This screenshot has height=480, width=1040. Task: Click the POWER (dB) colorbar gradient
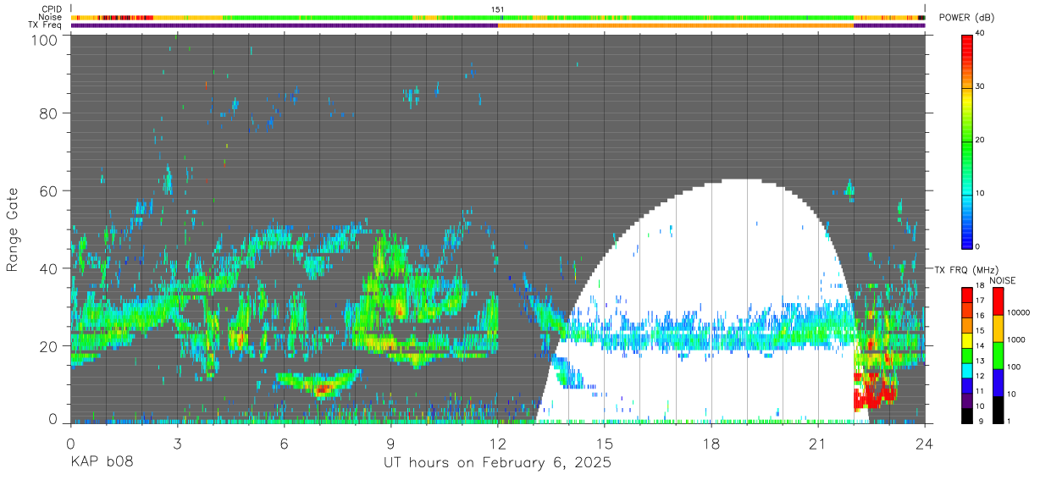(967, 141)
